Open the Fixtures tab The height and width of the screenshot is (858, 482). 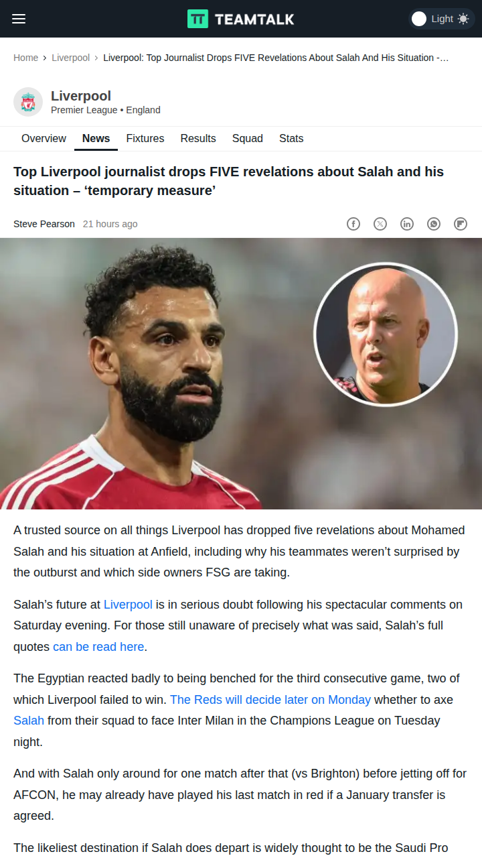click(145, 139)
